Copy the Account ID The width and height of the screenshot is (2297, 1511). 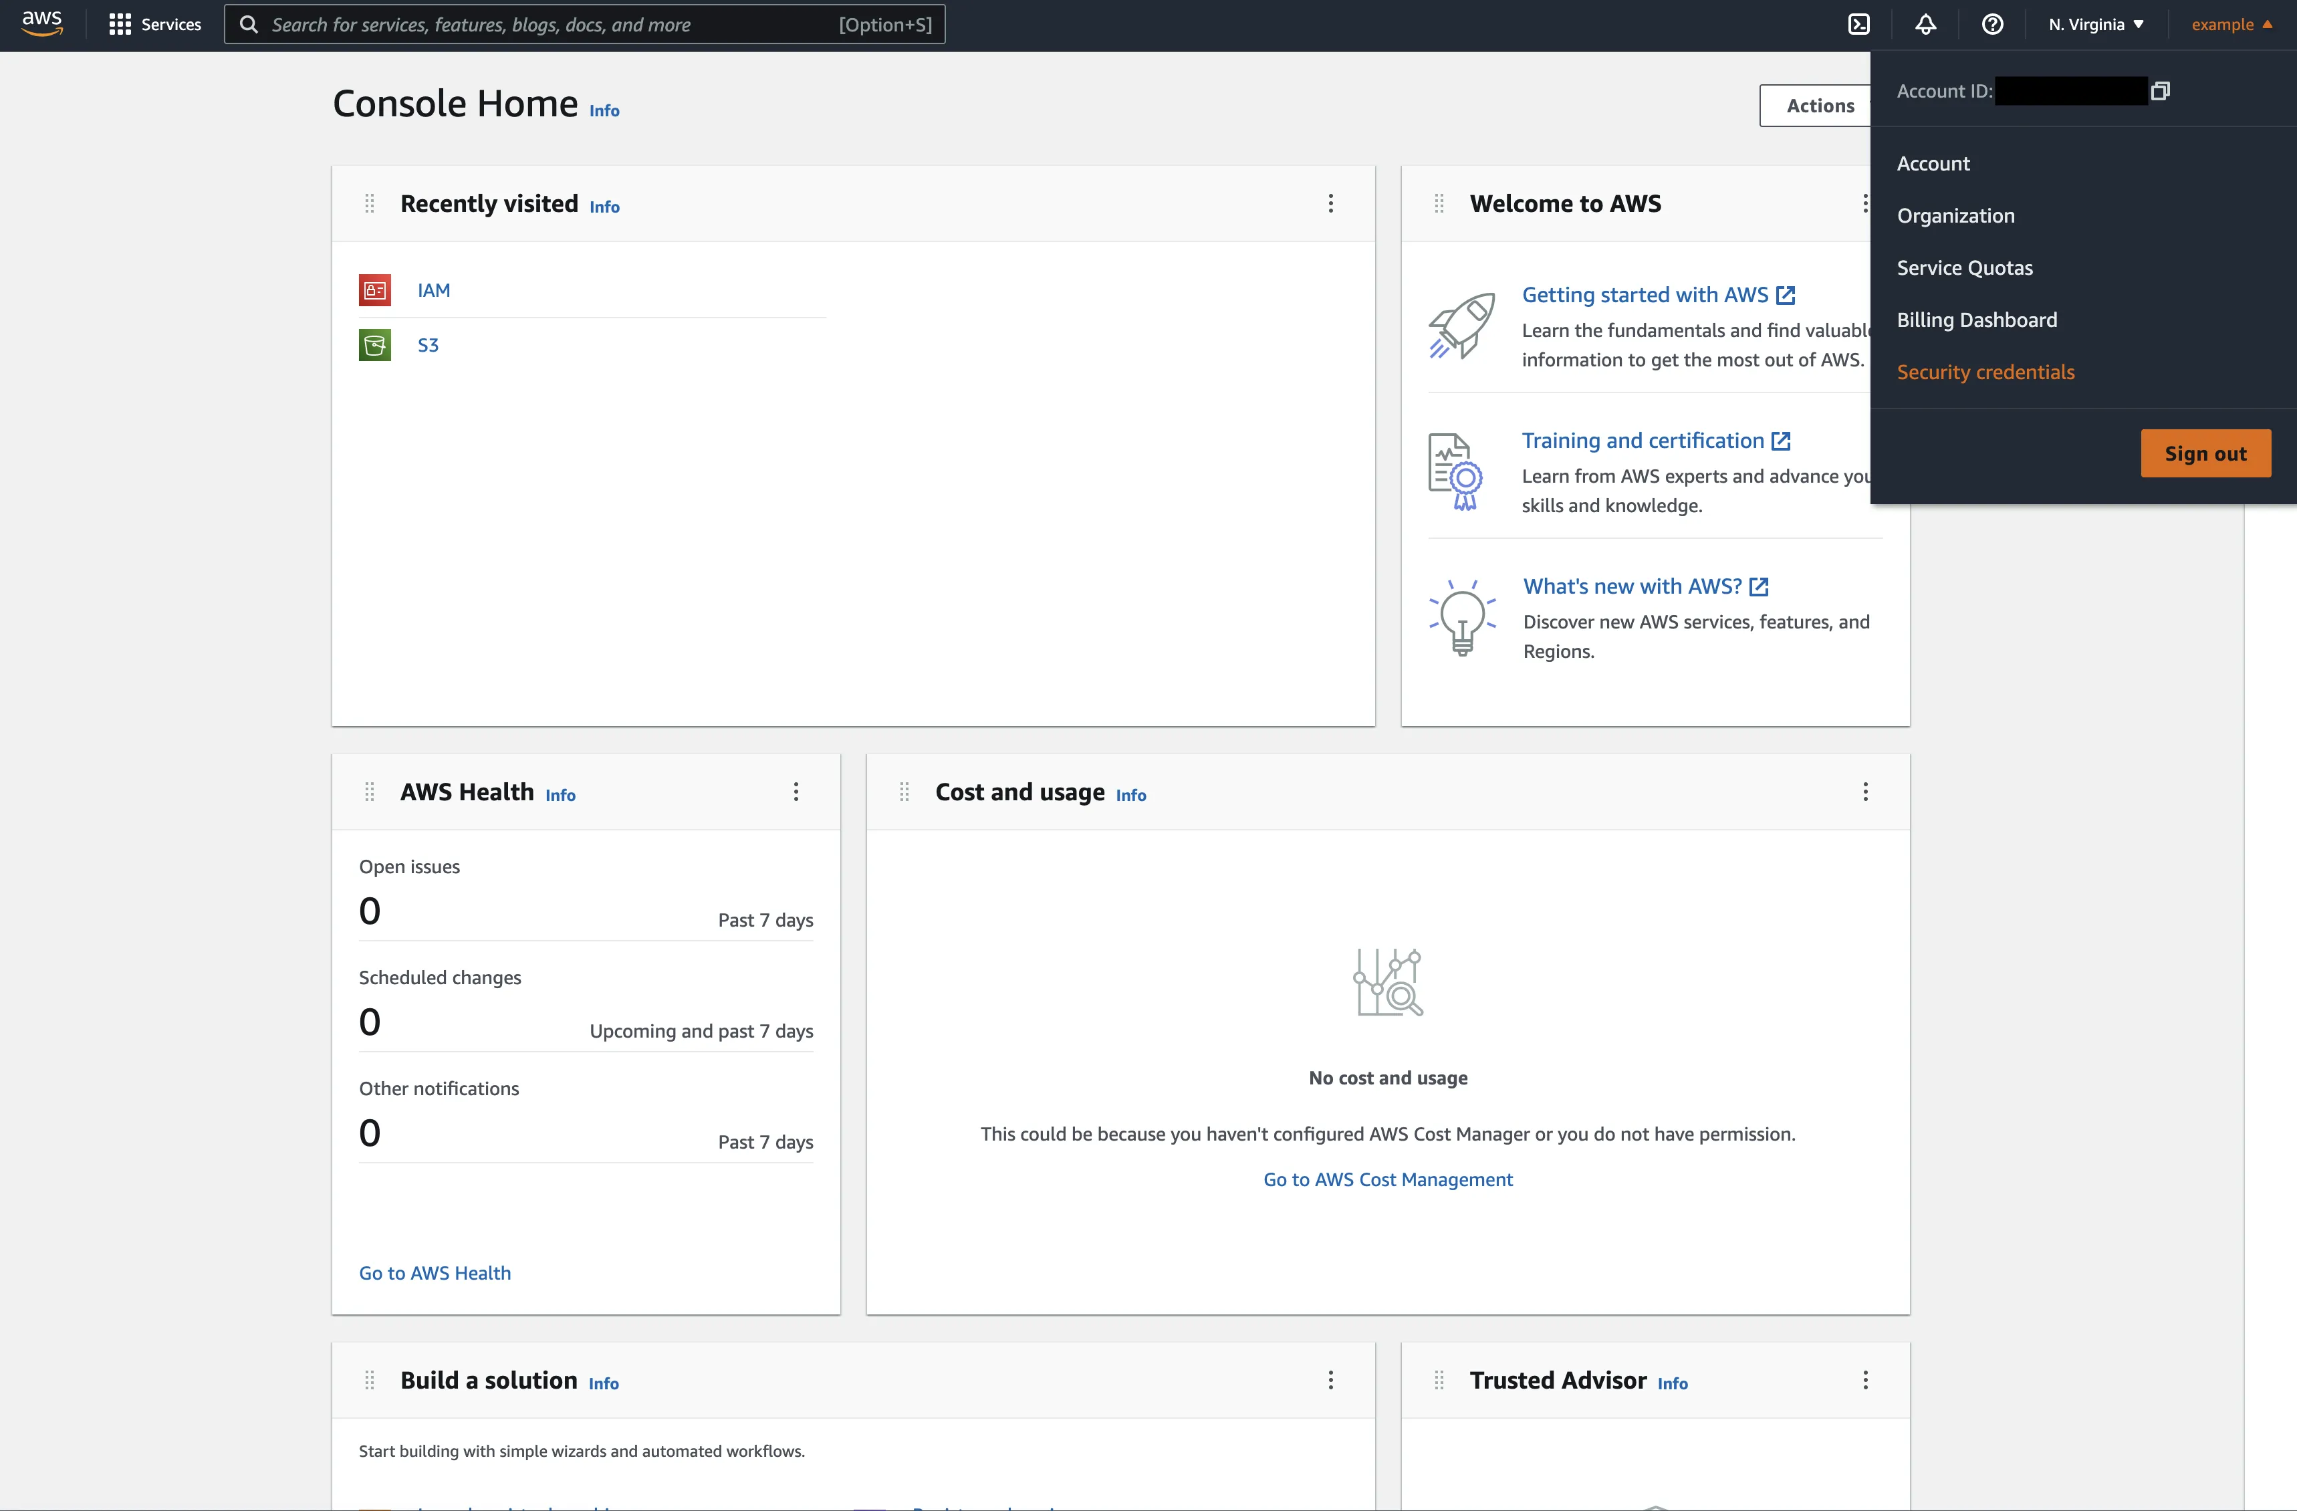2160,91
